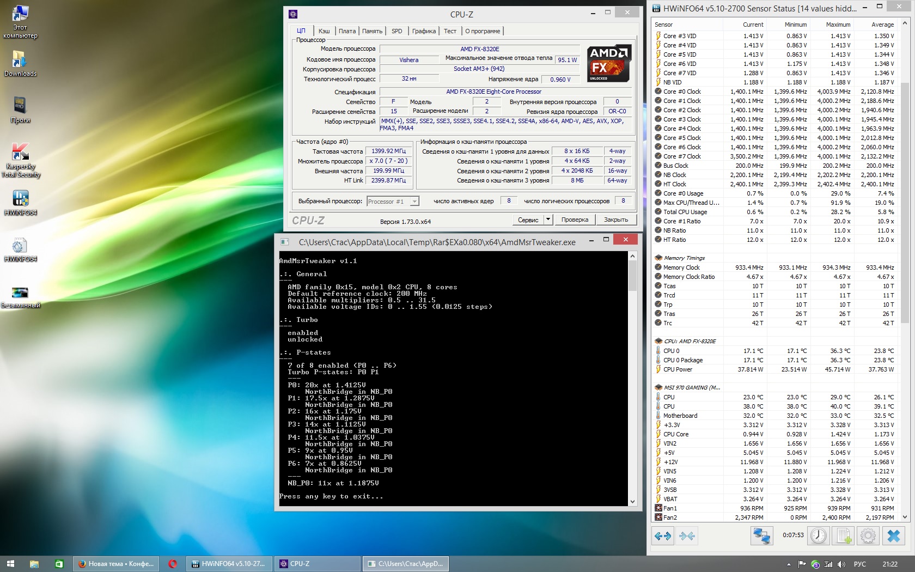
Task: Select the Fan1 sensor row
Action: (x=774, y=508)
